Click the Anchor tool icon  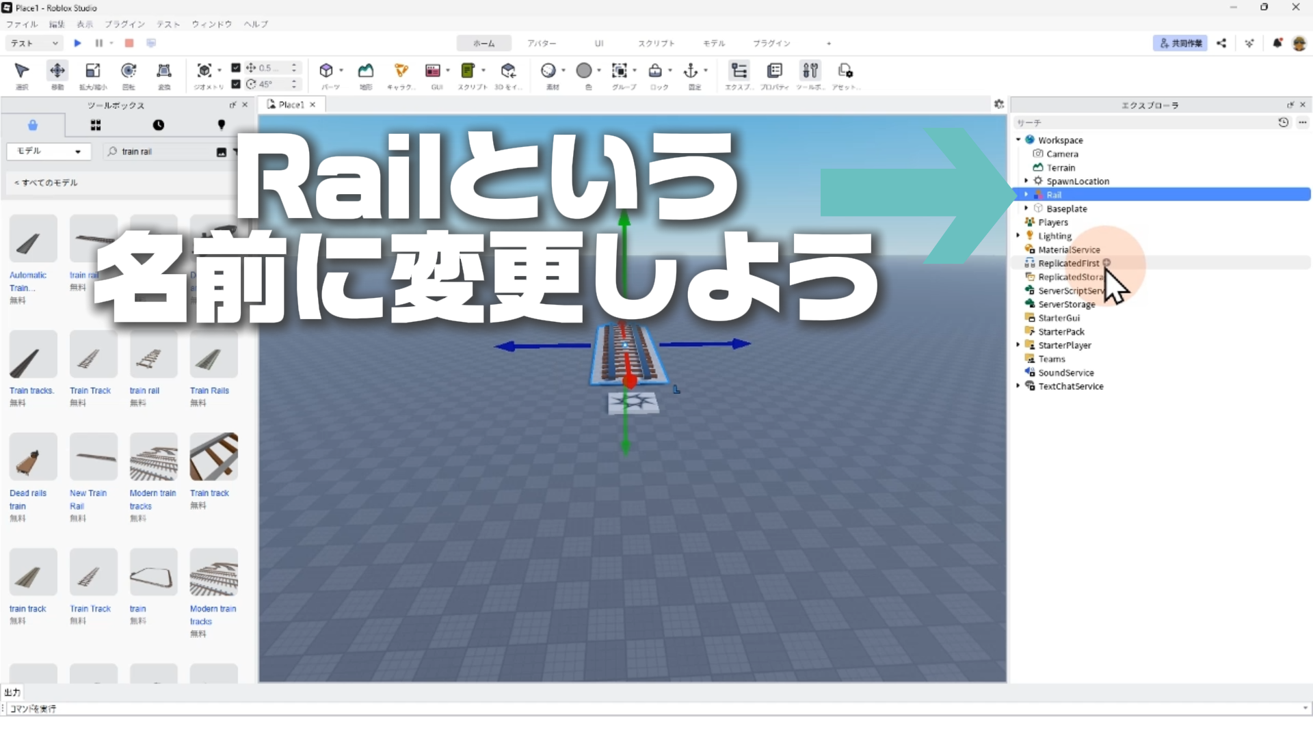(691, 71)
